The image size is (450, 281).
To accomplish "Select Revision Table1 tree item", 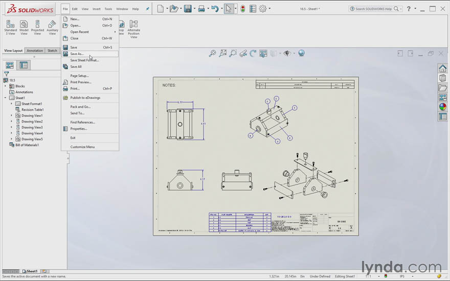I will (x=30, y=109).
